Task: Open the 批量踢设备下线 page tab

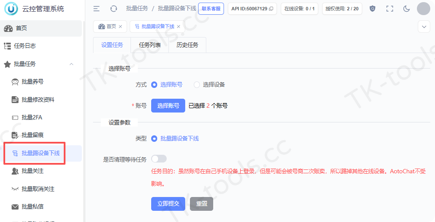Action: pos(157,26)
